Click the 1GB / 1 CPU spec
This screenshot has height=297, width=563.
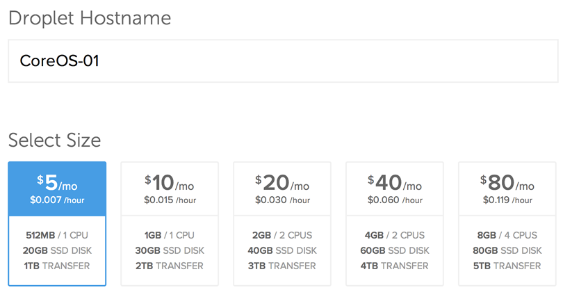click(170, 235)
